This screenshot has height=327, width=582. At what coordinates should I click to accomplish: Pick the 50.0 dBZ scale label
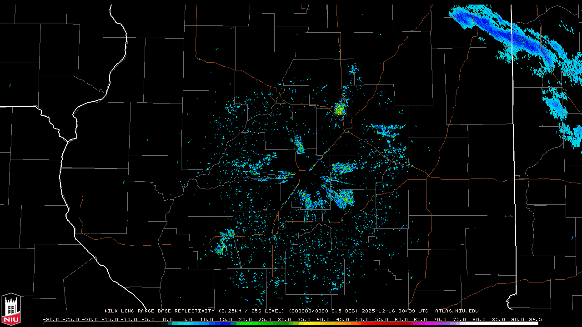point(362,319)
